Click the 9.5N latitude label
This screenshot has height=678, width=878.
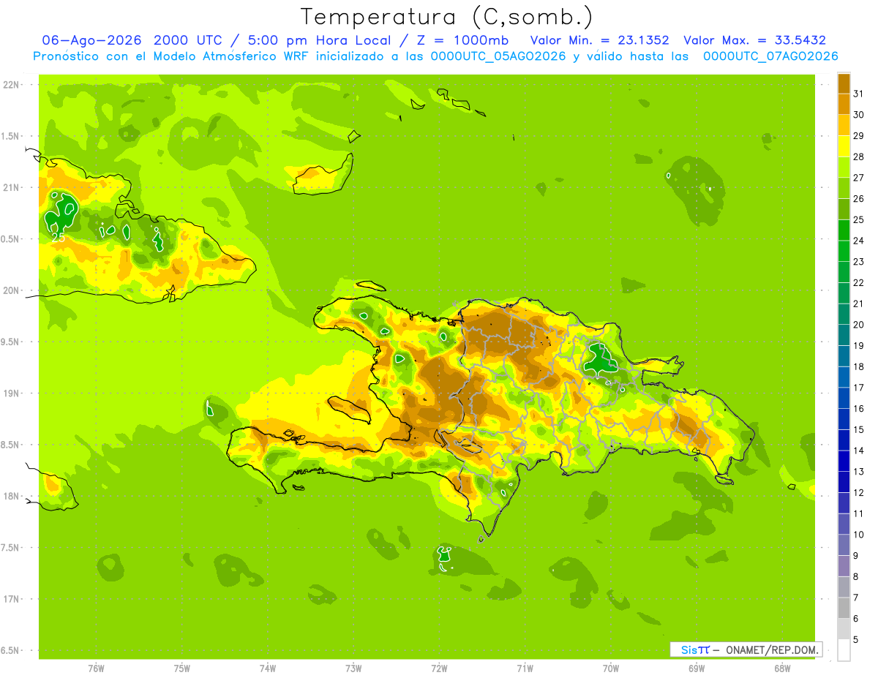click(x=10, y=342)
